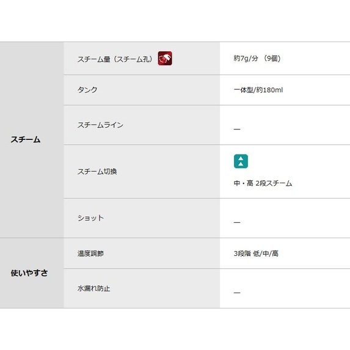Click the タンク row label
The height and width of the screenshot is (350, 350).
tap(87, 90)
